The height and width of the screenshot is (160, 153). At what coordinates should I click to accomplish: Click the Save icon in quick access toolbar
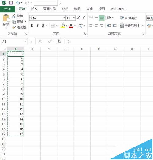point(11,3)
